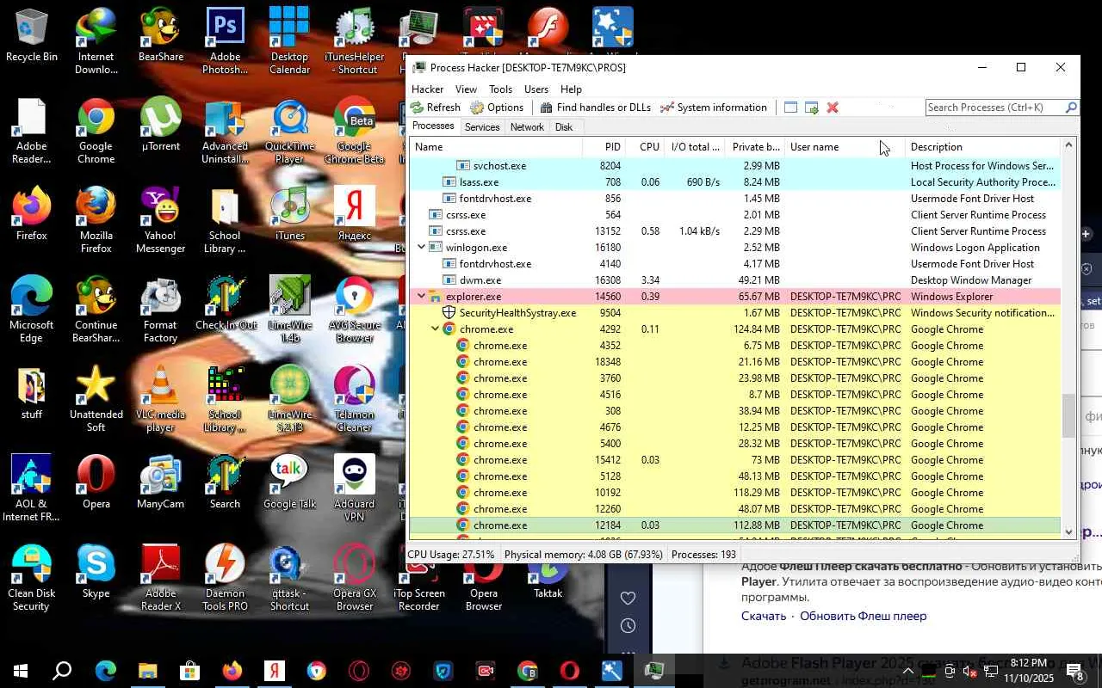1102x688 pixels.
Task: Select the Clean Disk Security desktop icon
Action: 32,579
